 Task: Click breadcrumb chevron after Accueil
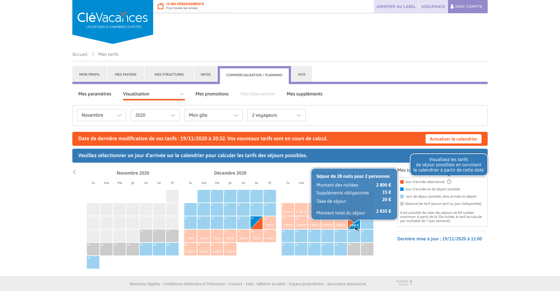(x=93, y=54)
